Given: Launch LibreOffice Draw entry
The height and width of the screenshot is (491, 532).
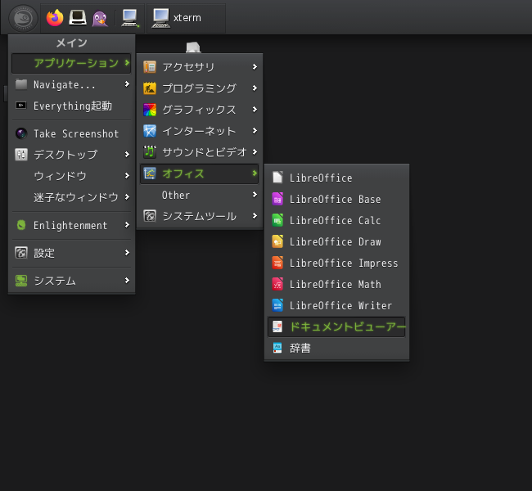Looking at the screenshot, I should [336, 241].
